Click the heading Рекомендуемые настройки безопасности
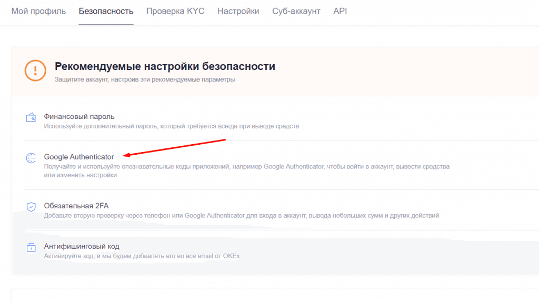 (x=165, y=66)
